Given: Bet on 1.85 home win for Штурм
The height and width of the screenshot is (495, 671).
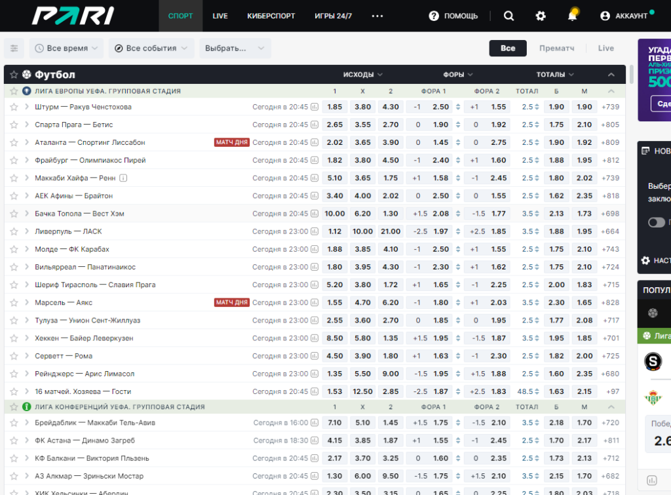Looking at the screenshot, I should point(335,107).
